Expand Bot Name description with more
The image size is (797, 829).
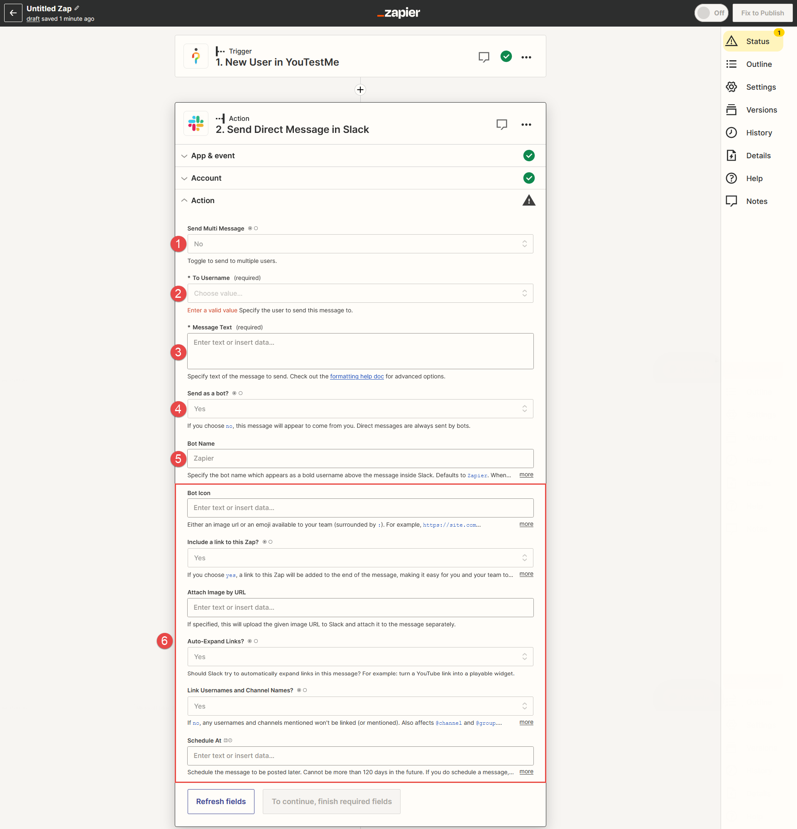[x=526, y=475]
